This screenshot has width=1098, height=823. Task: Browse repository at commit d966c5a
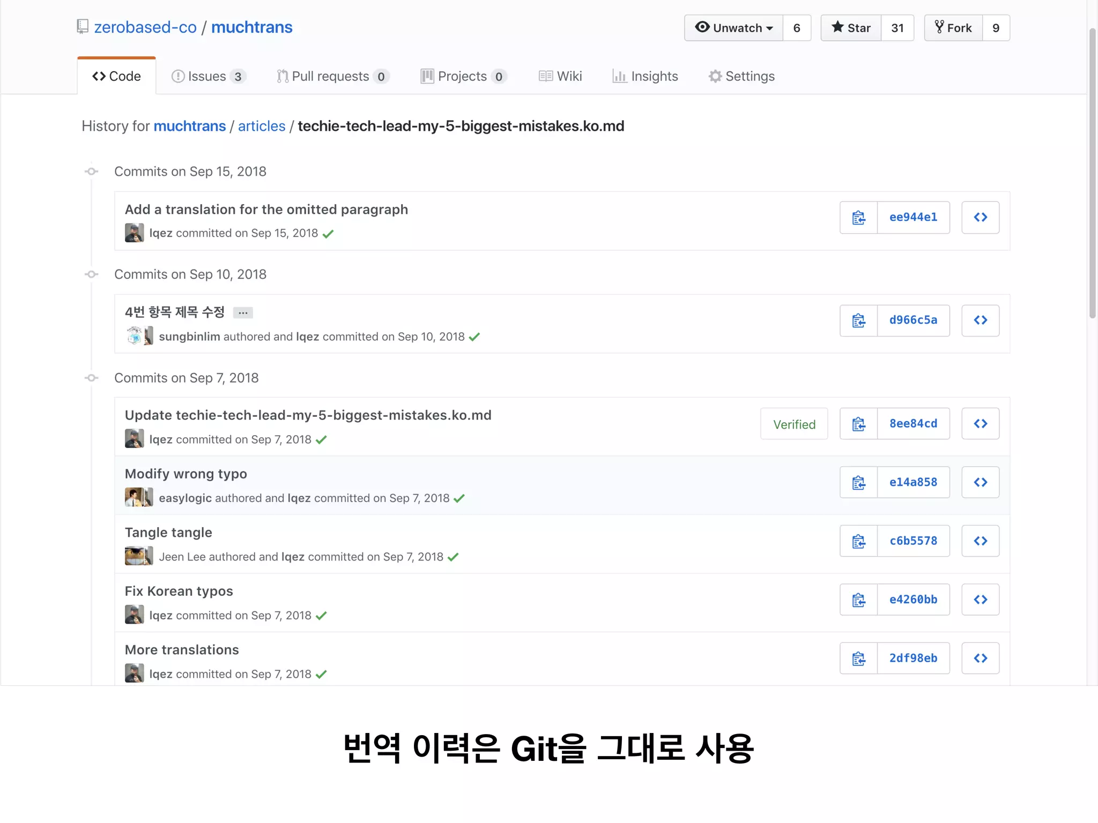point(980,320)
